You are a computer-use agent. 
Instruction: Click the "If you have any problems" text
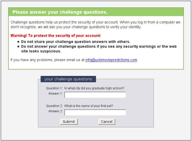point(47,60)
